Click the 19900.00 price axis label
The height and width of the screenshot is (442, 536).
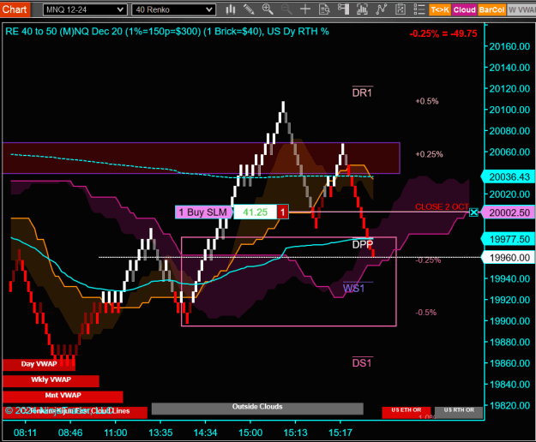(509, 321)
